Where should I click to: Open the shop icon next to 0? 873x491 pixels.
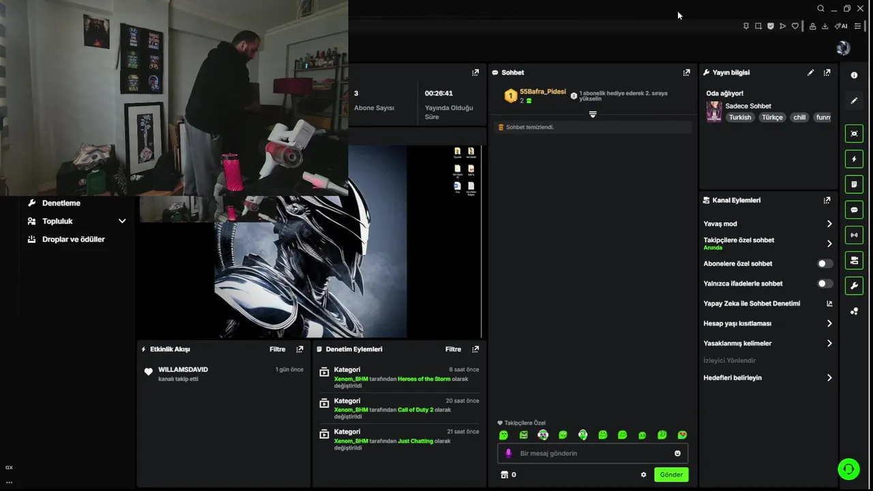[505, 475]
